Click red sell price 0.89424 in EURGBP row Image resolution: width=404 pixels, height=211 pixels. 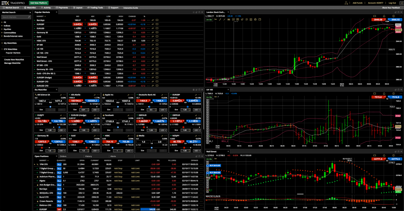point(78,24)
